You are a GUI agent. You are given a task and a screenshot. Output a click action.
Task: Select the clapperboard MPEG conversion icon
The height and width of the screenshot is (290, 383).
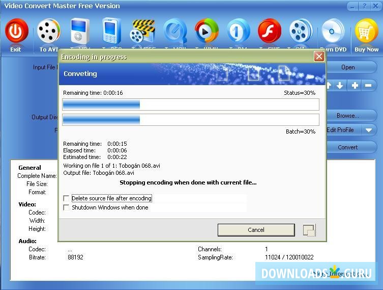coord(142,31)
